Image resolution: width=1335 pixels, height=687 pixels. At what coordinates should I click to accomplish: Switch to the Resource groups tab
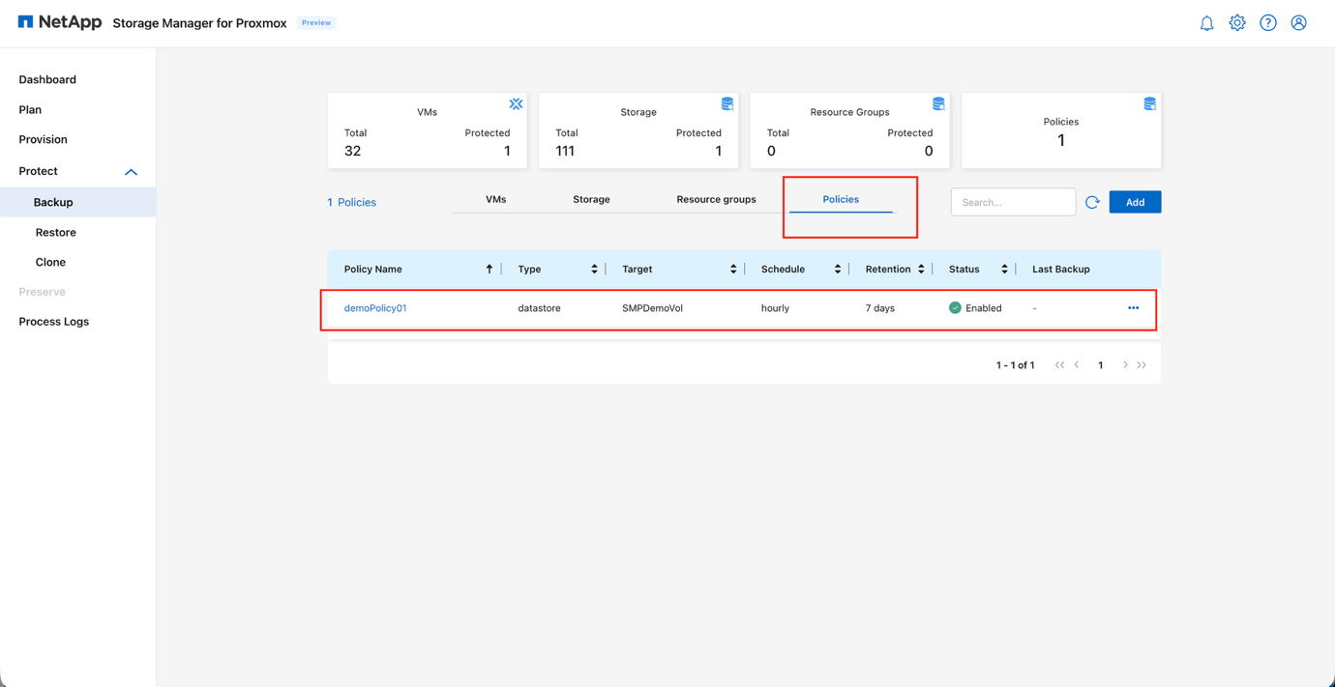click(716, 199)
